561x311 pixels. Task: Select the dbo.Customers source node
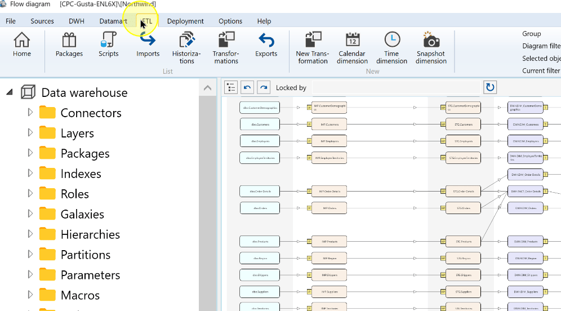pyautogui.click(x=260, y=125)
